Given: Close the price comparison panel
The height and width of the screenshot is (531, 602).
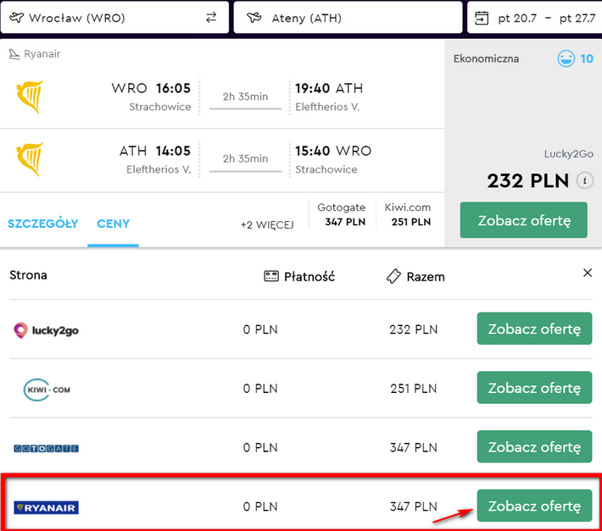Looking at the screenshot, I should pos(588,273).
